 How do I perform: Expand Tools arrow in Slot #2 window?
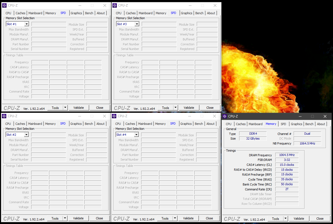[x=65, y=218]
